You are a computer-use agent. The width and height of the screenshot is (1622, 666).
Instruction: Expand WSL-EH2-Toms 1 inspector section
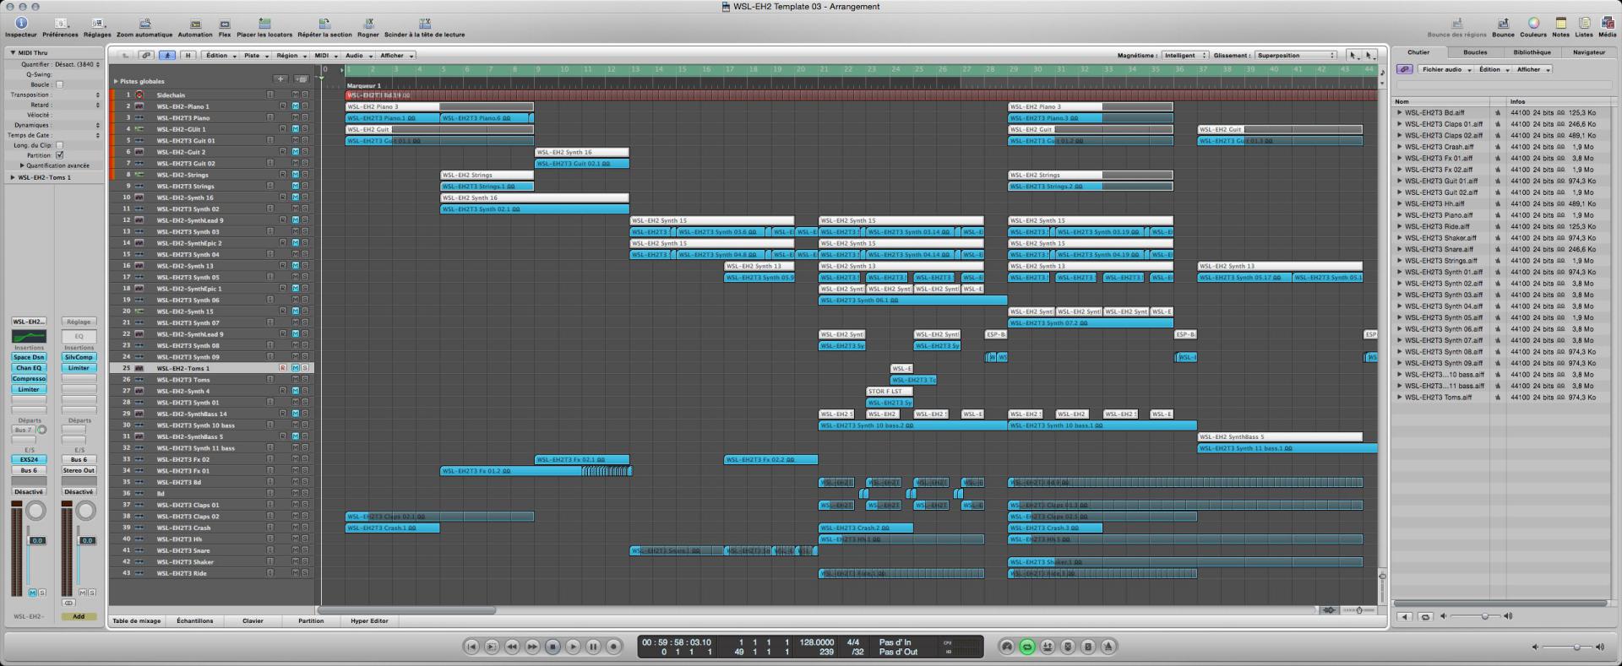[13, 177]
